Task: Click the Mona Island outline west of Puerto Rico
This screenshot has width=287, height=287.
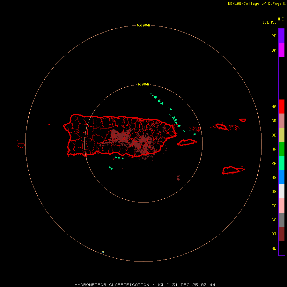Action: (x=21, y=145)
